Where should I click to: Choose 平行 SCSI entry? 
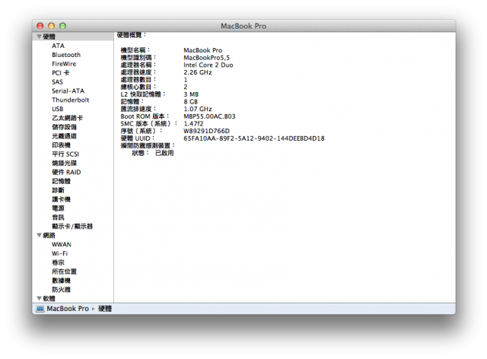pyautogui.click(x=65, y=154)
